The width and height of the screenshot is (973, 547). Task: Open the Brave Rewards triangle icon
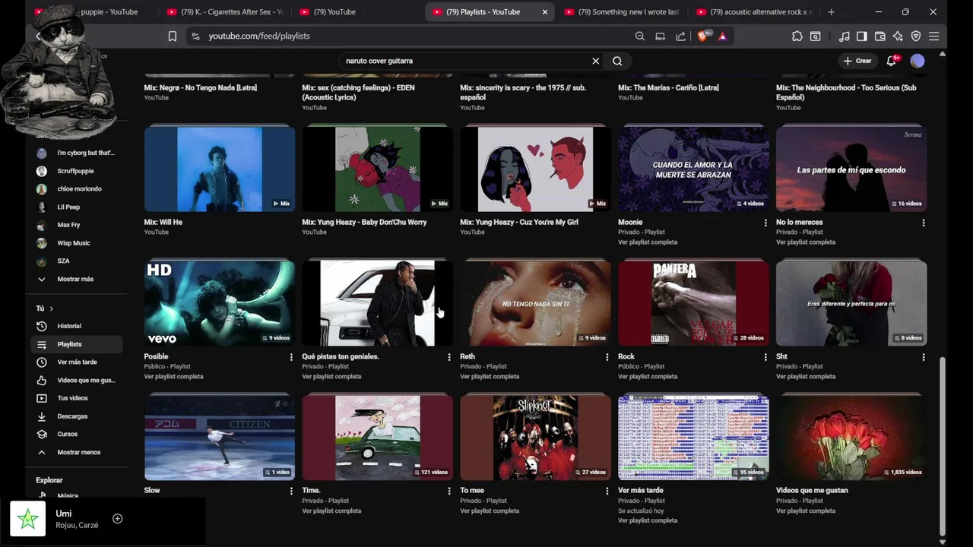point(722,36)
